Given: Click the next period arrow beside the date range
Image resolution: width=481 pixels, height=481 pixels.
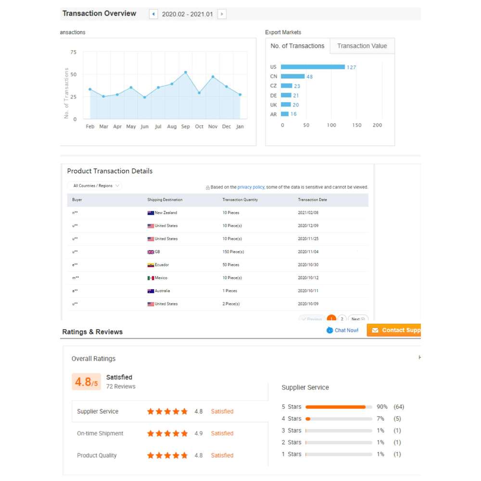Looking at the screenshot, I should (222, 14).
